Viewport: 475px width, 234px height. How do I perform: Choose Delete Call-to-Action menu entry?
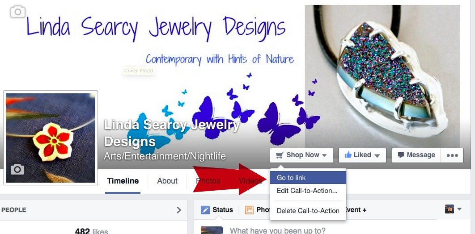pos(308,211)
